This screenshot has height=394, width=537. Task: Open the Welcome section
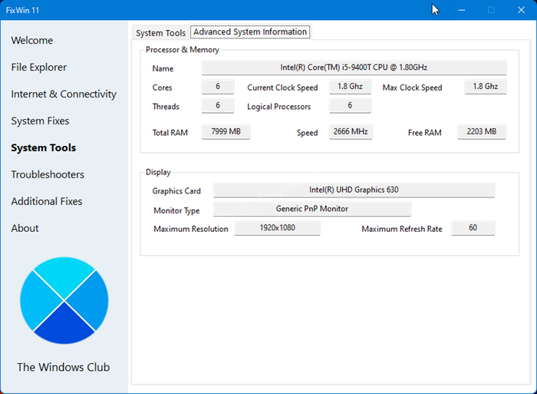32,41
